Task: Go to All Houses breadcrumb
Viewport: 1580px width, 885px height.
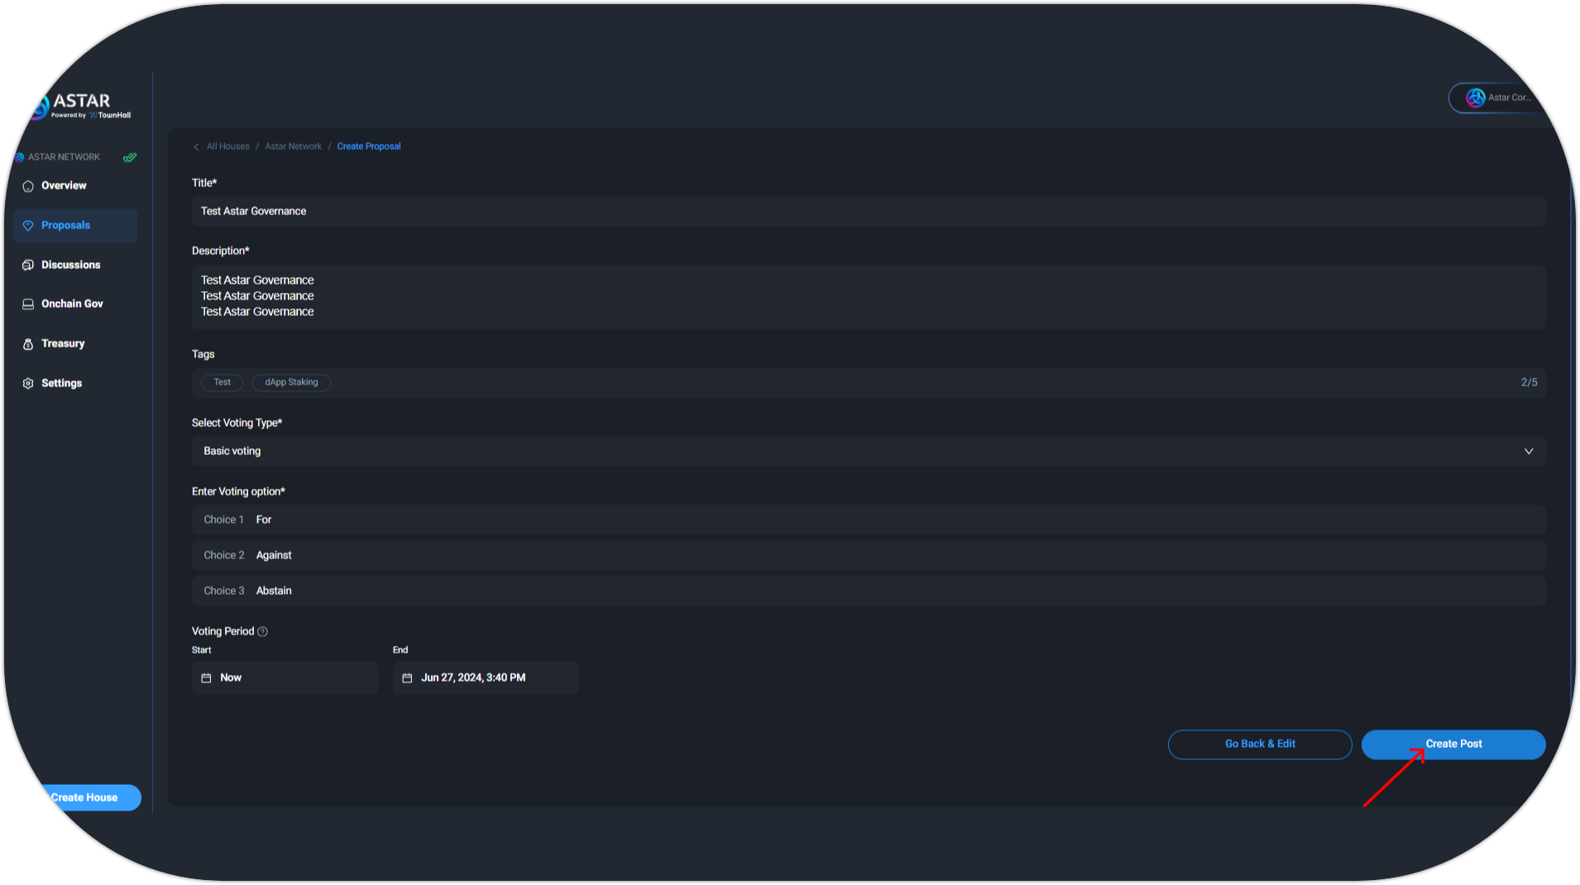Action: pos(227,146)
